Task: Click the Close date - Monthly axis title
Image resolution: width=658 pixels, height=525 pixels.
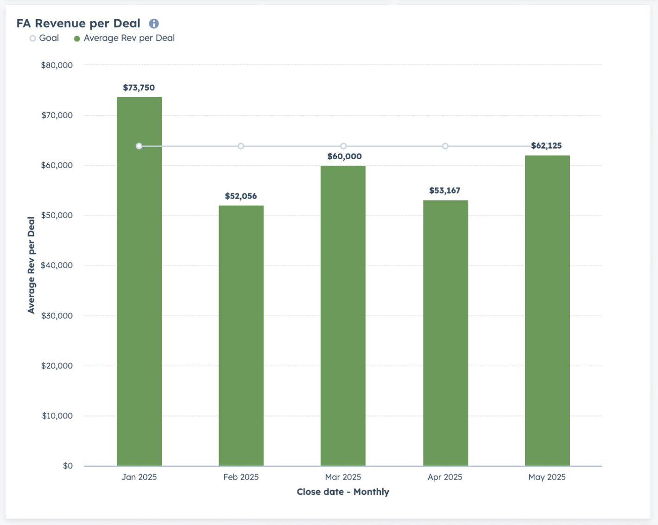Action: [x=343, y=492]
